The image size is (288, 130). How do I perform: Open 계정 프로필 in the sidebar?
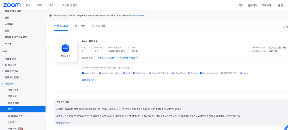click(13, 90)
